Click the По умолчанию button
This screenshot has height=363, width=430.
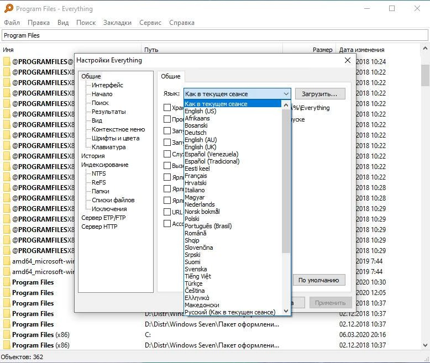[x=319, y=280]
